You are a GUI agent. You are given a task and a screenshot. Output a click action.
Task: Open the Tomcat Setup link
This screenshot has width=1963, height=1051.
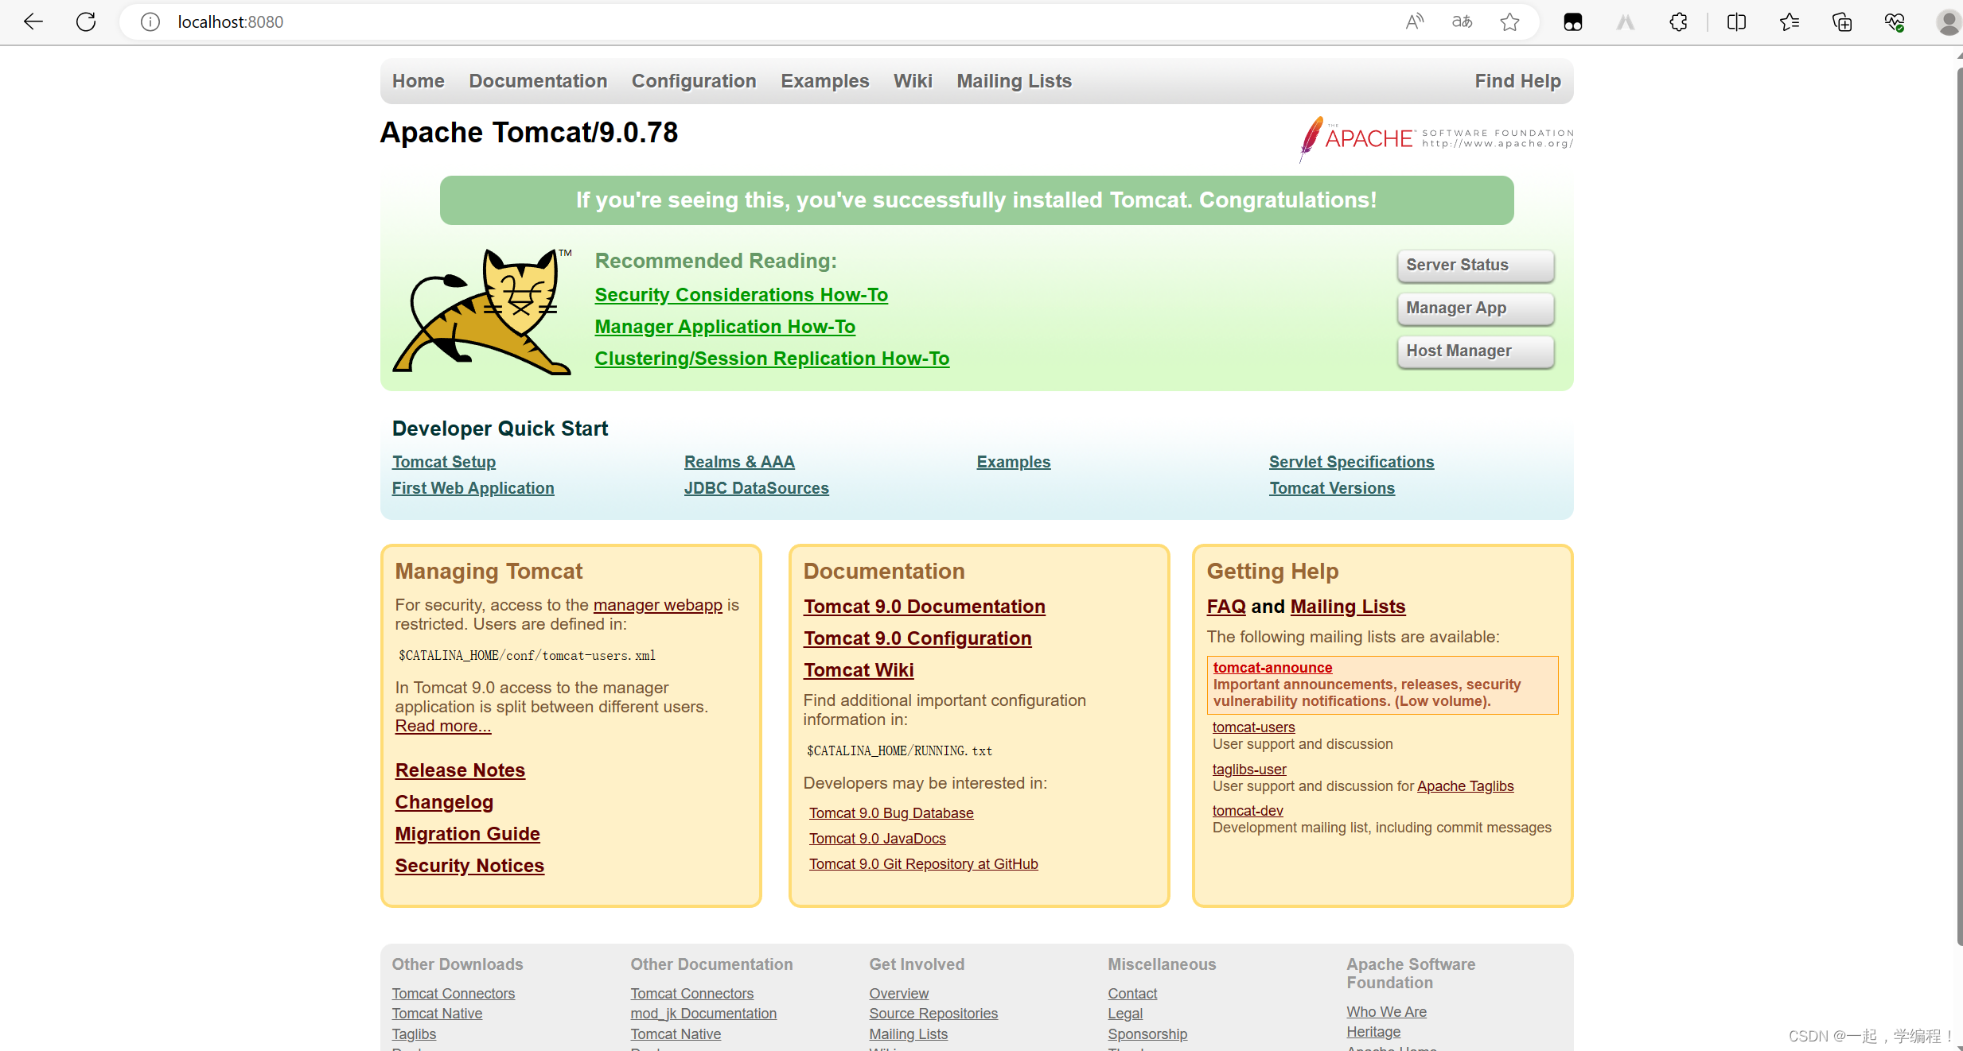point(443,462)
